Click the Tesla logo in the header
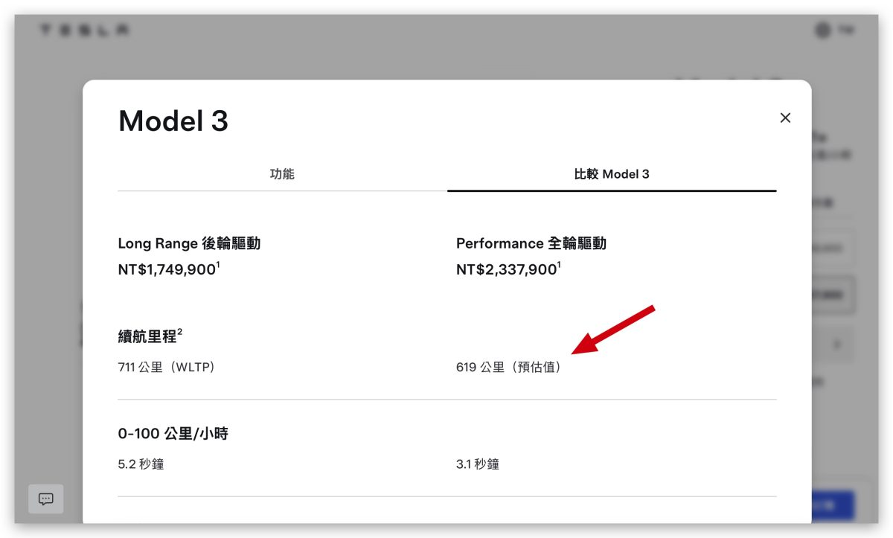This screenshot has height=538, width=893. [86, 31]
